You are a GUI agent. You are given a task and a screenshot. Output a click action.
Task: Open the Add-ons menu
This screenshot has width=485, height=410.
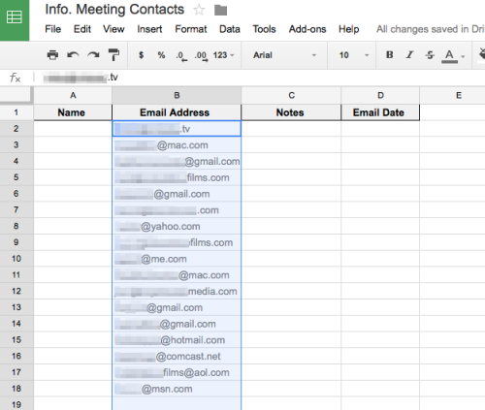coord(307,29)
